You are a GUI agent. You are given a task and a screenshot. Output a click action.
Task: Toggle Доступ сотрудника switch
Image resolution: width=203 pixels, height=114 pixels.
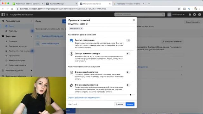tap(128, 40)
